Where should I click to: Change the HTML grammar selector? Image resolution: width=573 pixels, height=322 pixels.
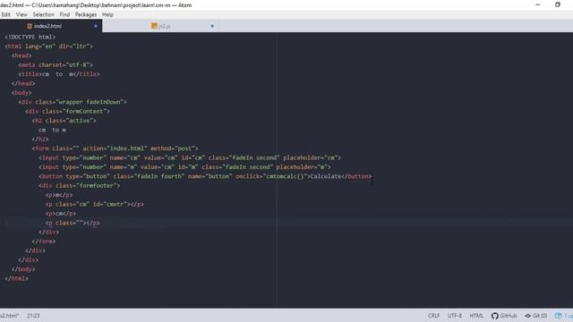pyautogui.click(x=476, y=316)
